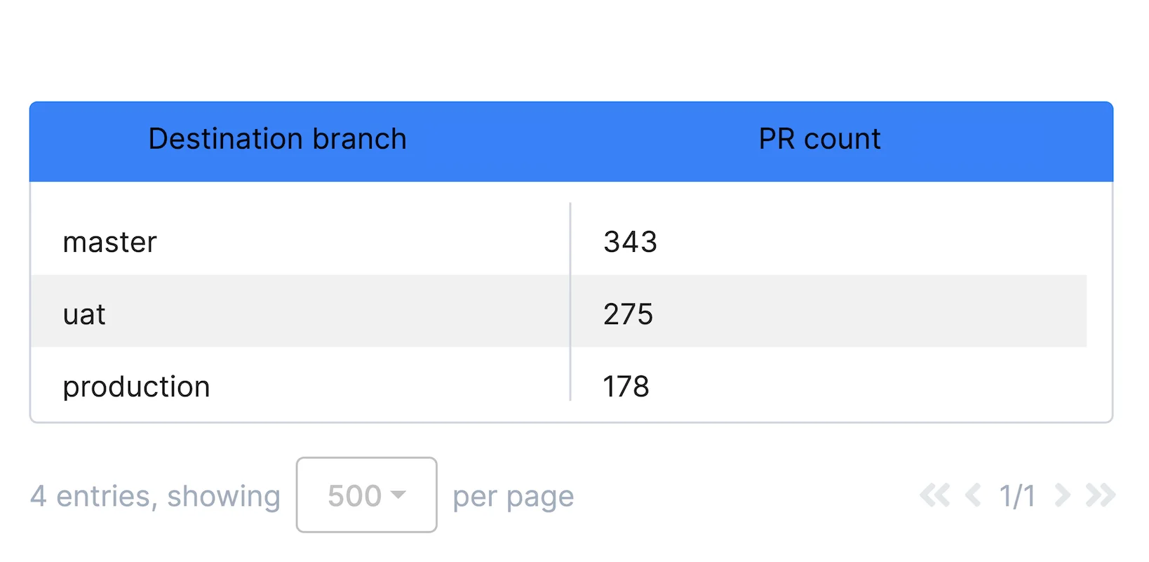The image size is (1149, 562).
Task: Select the production branch row
Action: pyautogui.click(x=136, y=385)
